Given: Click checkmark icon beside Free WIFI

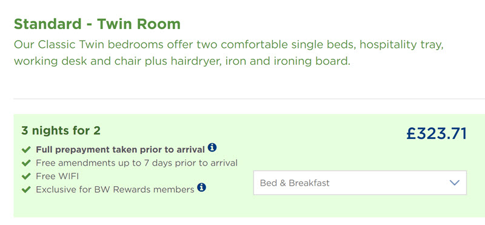Looking at the screenshot, I should tap(26, 176).
